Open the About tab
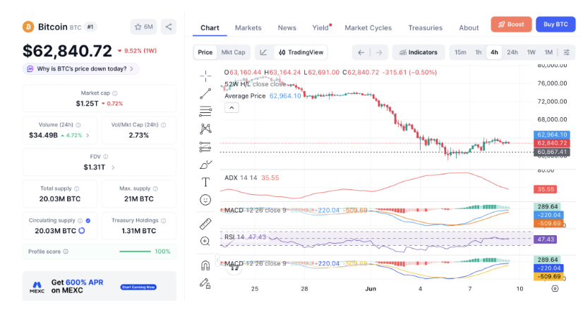The height and width of the screenshot is (315, 583). coord(469,28)
